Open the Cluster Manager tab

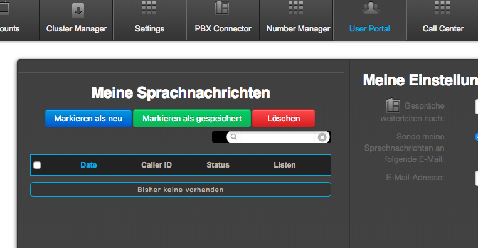77,20
